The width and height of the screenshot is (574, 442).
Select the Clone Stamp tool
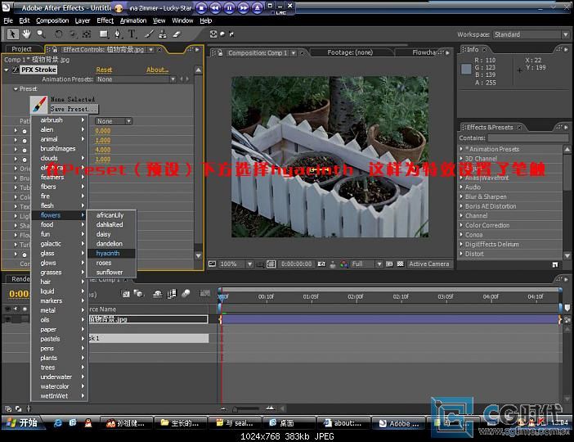(163, 34)
